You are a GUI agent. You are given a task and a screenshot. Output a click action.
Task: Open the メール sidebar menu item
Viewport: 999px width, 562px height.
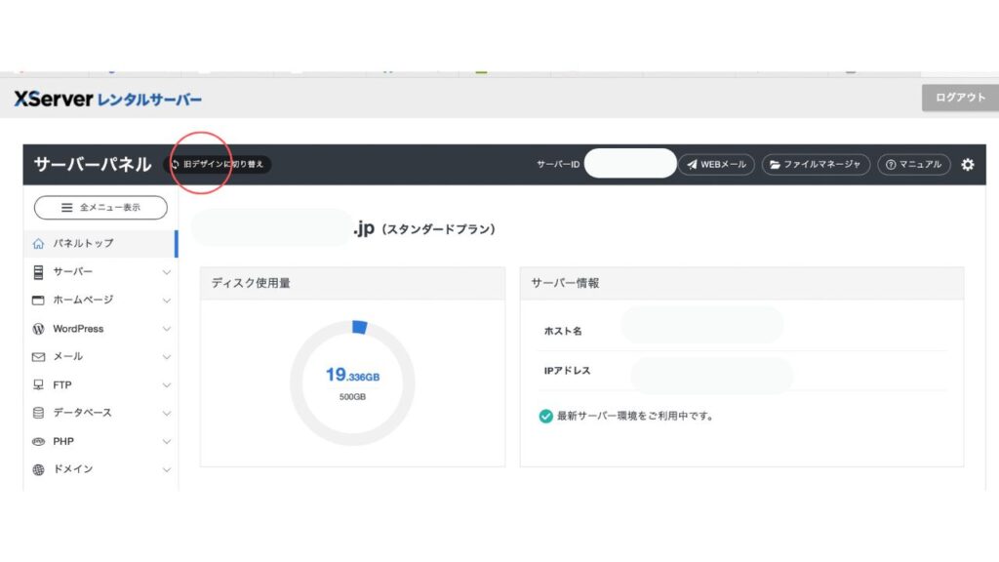point(68,357)
